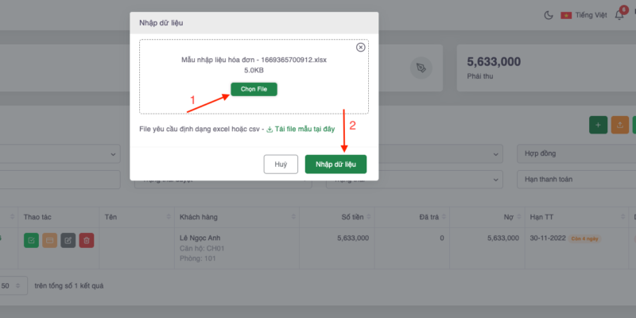The height and width of the screenshot is (318, 636).
Task: Click the orange upload icon button
Action: [620, 125]
